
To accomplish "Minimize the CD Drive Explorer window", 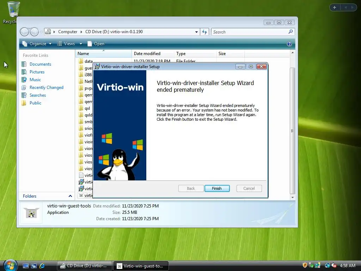I will (268, 22).
